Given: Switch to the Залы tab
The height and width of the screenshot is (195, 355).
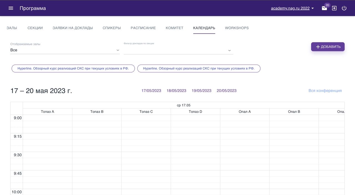Looking at the screenshot, I should [12, 28].
